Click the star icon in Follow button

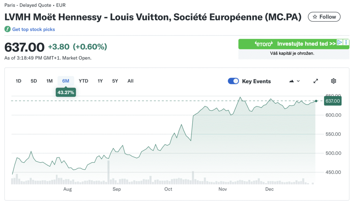315,17
